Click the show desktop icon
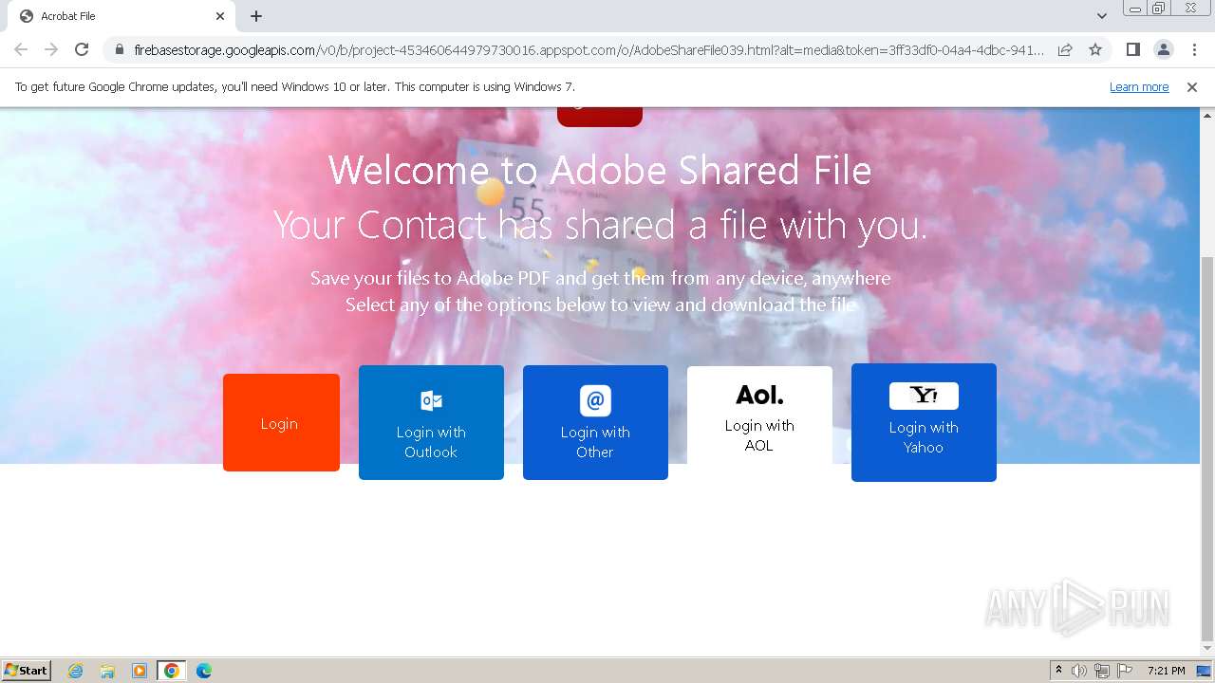1215x683 pixels. [x=1204, y=671]
